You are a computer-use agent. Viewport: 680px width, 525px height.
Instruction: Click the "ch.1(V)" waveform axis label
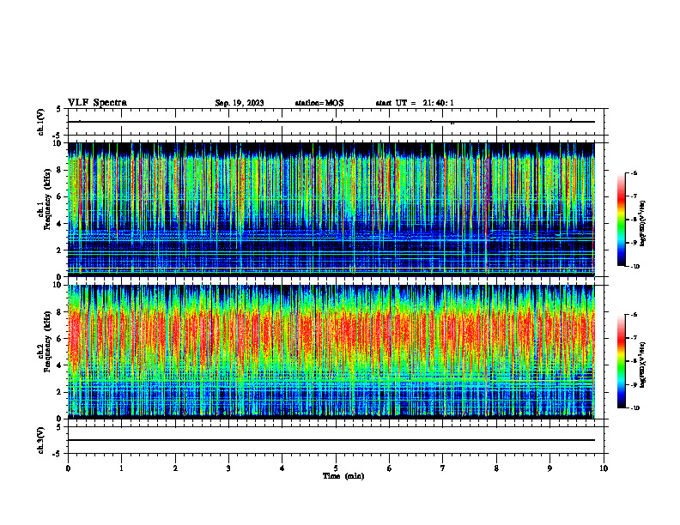(x=41, y=122)
